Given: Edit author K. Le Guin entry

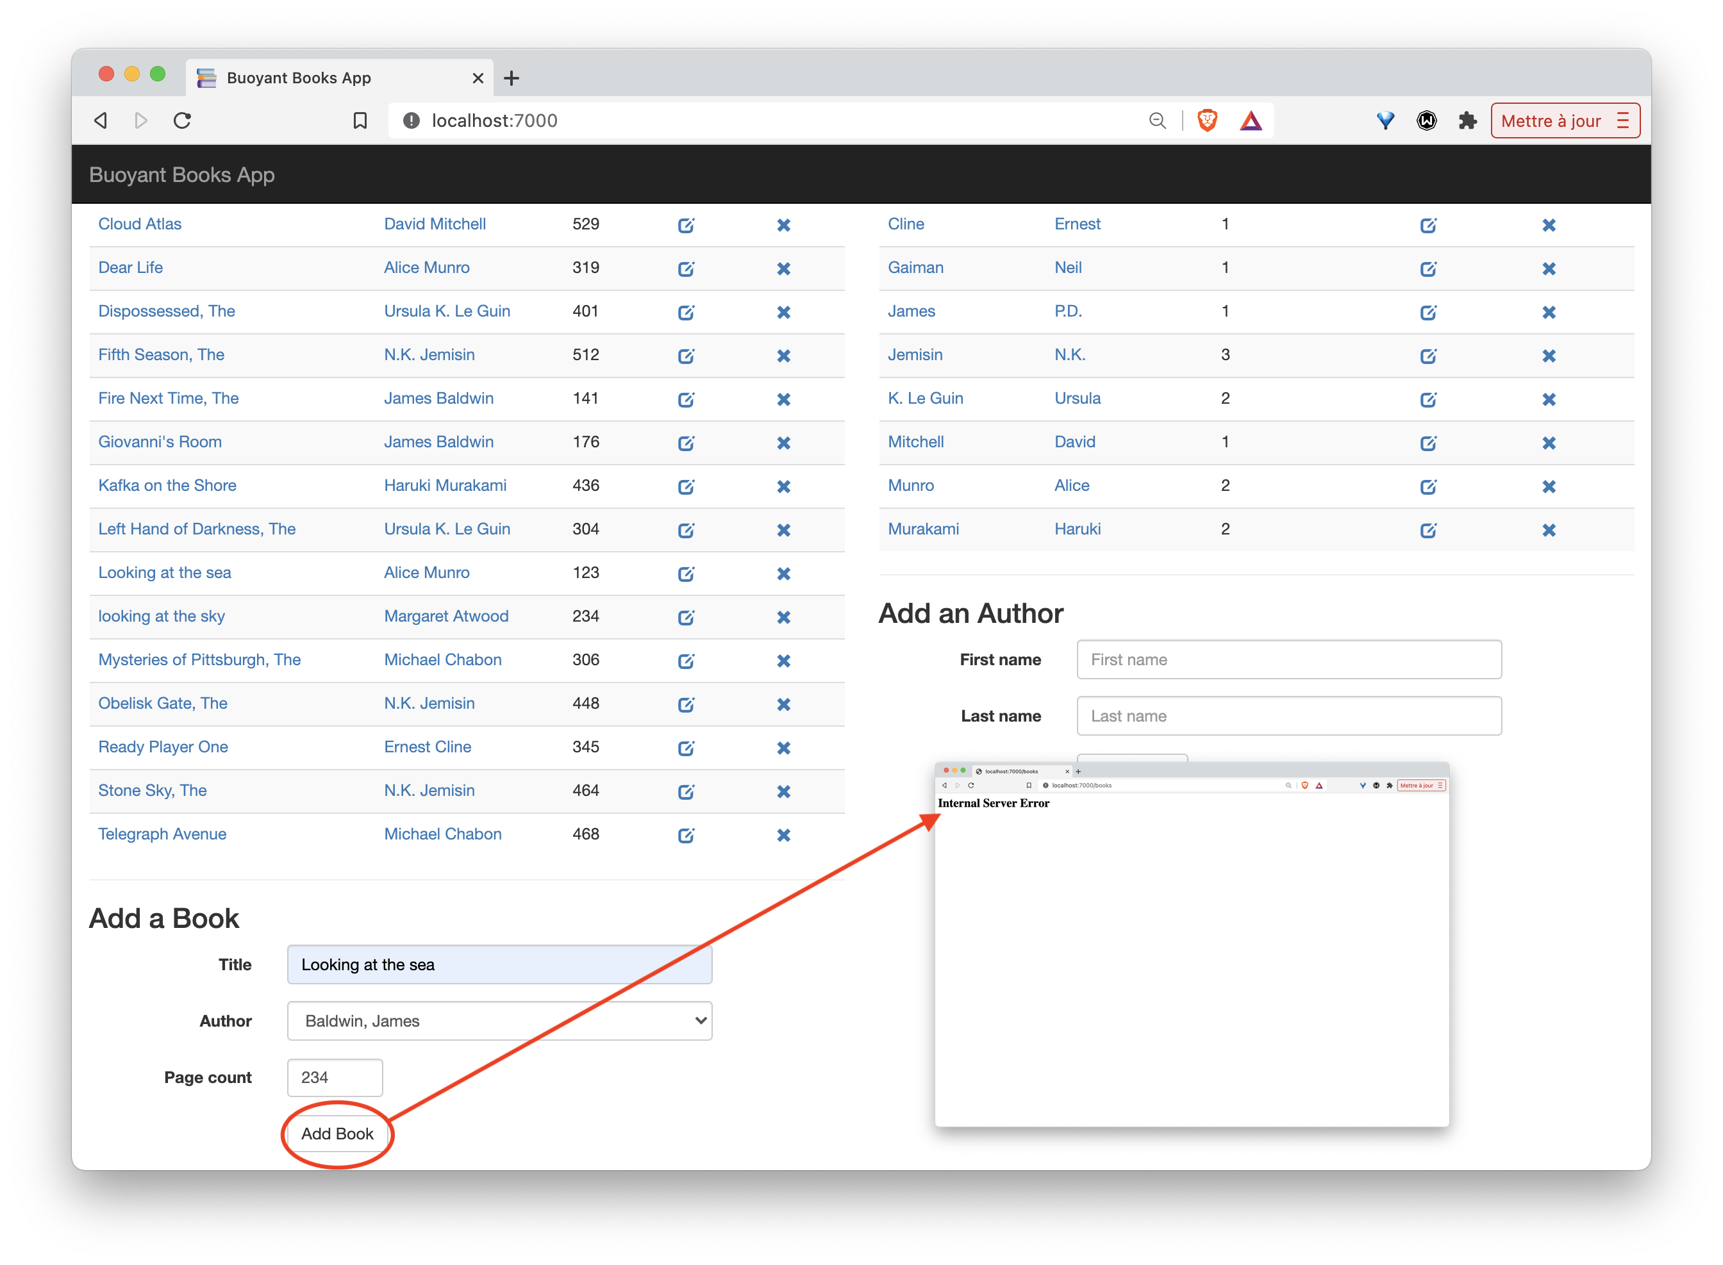Looking at the screenshot, I should point(1428,400).
